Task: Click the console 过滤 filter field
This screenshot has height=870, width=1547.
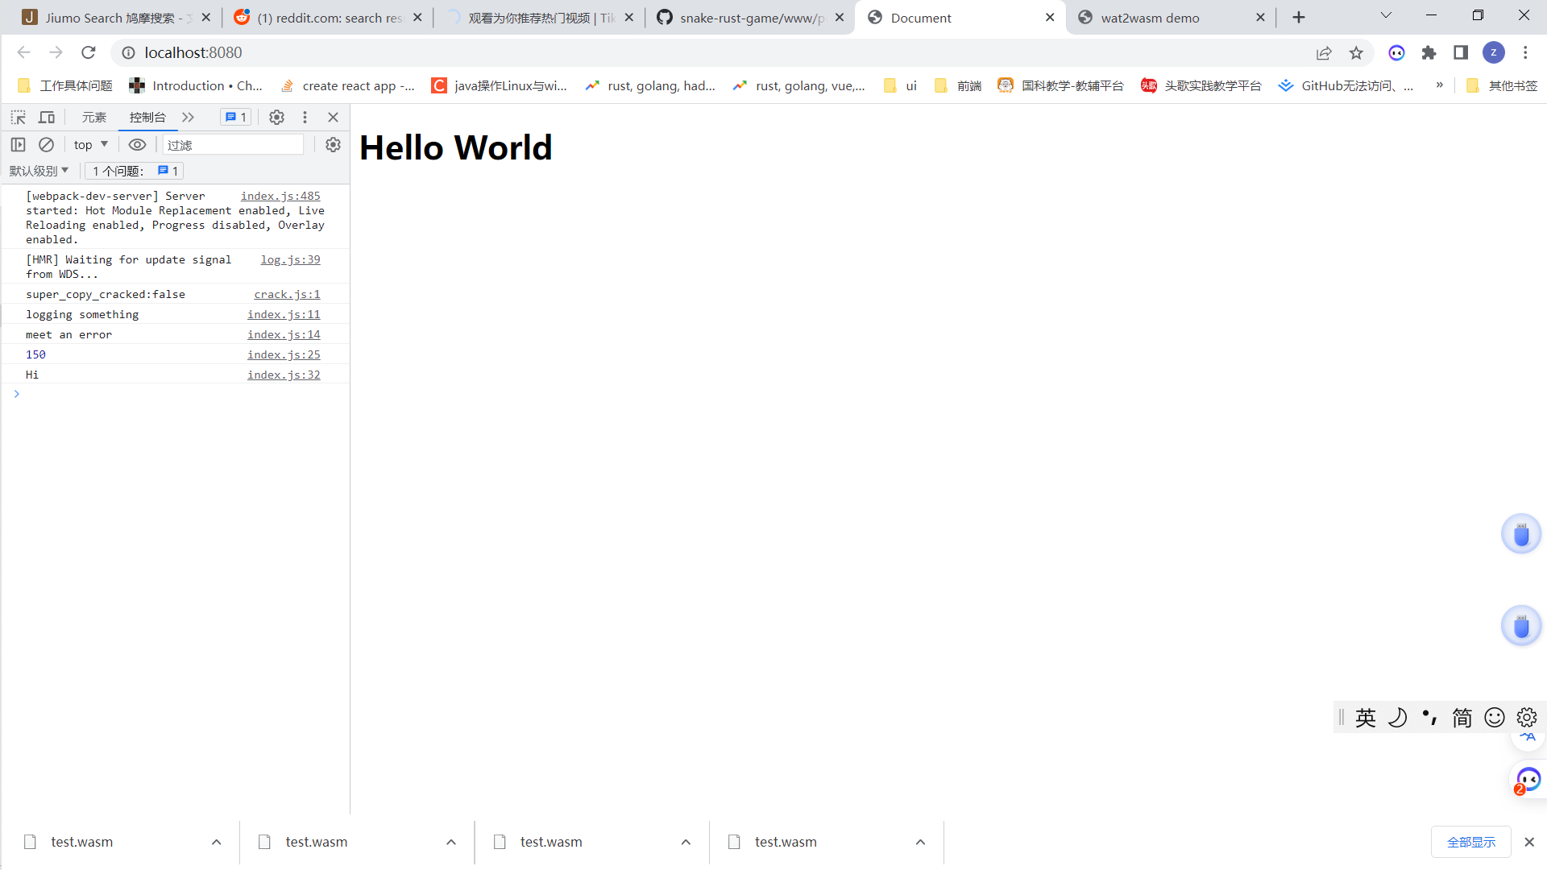Action: point(232,145)
